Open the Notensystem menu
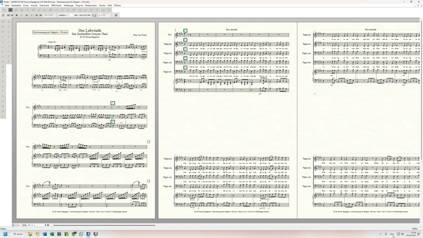Screen dimensions: 423x238 coord(91,5)
